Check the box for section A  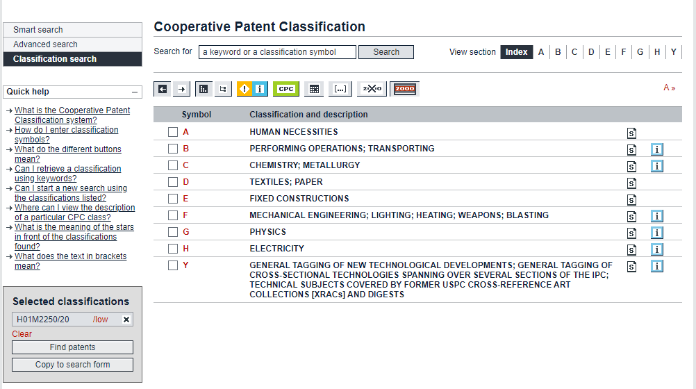[x=173, y=132]
